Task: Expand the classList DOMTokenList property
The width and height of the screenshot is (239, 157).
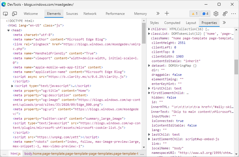Action: pyautogui.click(x=149, y=34)
